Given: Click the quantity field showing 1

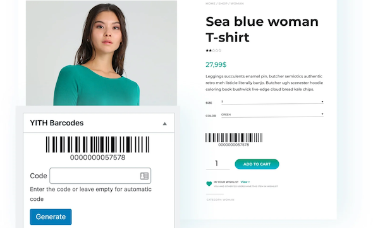Looking at the screenshot, I should [x=217, y=164].
